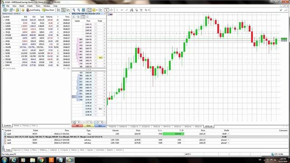The height and width of the screenshot is (163, 290).
Task: Open Google Chrome from taskbar
Action: [41, 160]
